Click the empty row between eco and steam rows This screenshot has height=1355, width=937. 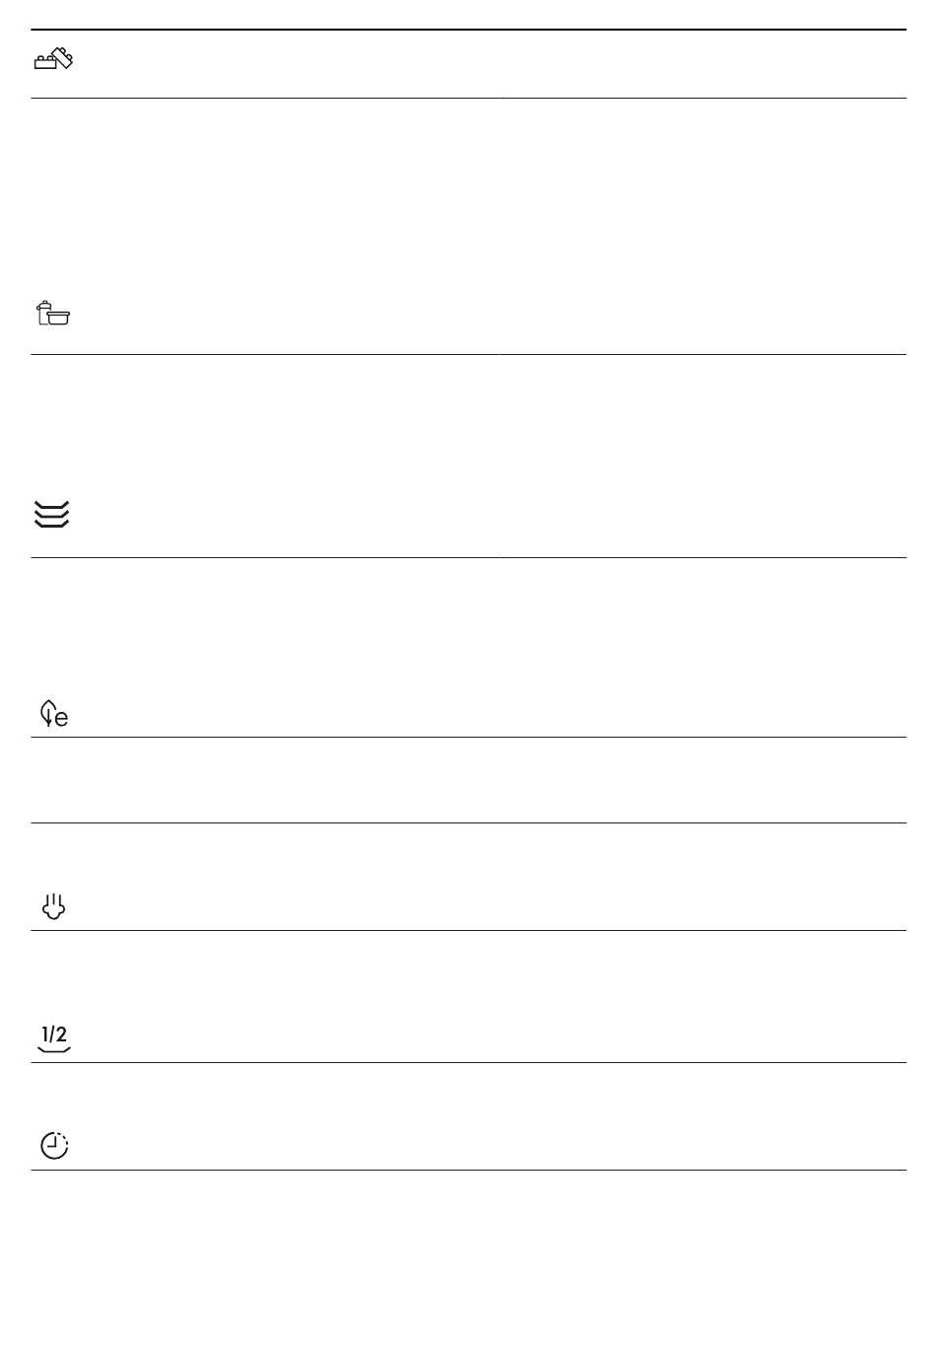[468, 780]
